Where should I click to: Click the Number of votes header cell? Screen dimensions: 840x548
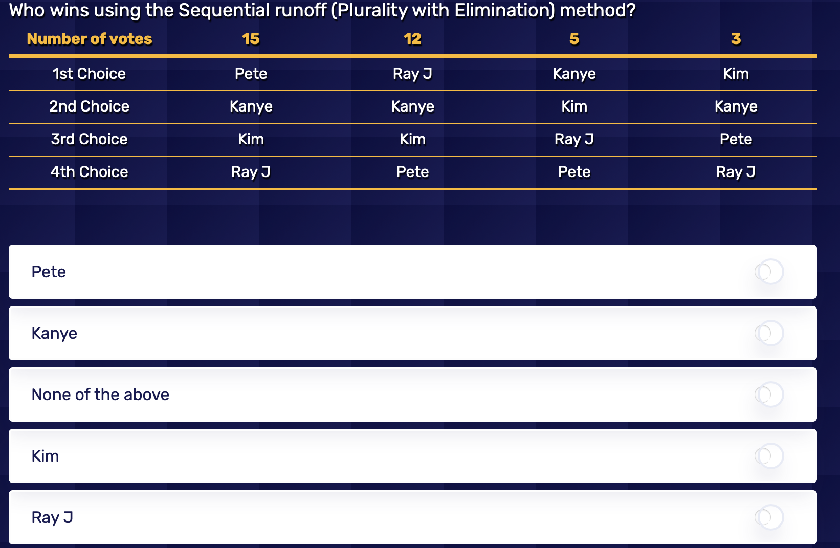[89, 38]
